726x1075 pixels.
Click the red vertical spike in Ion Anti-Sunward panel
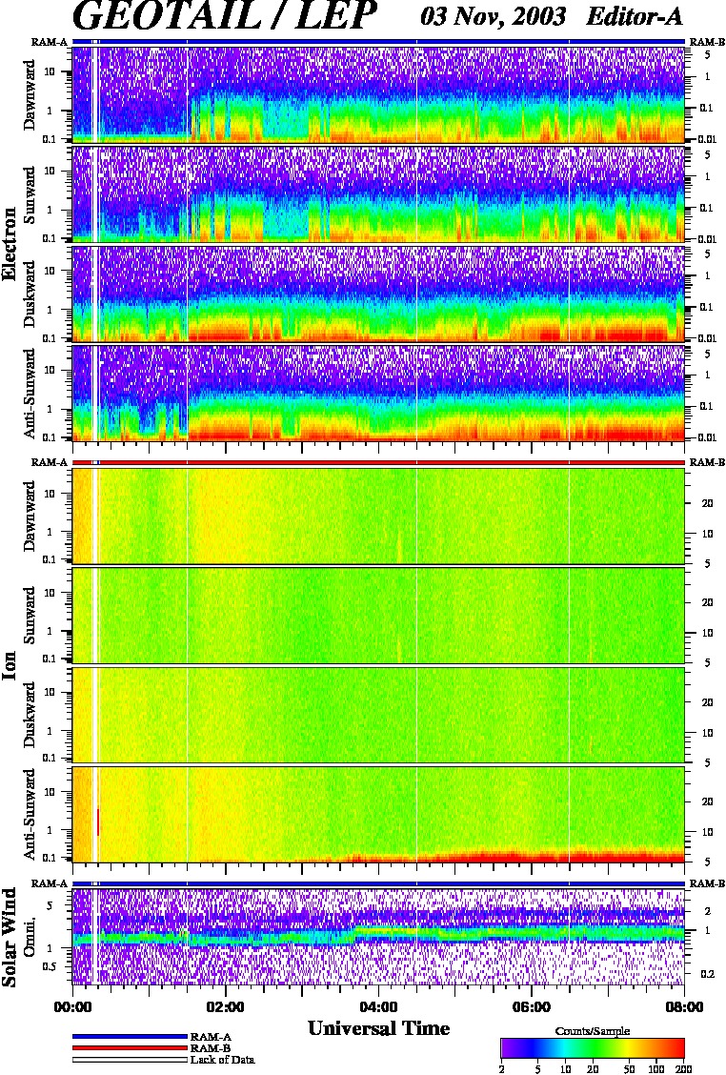[98, 821]
